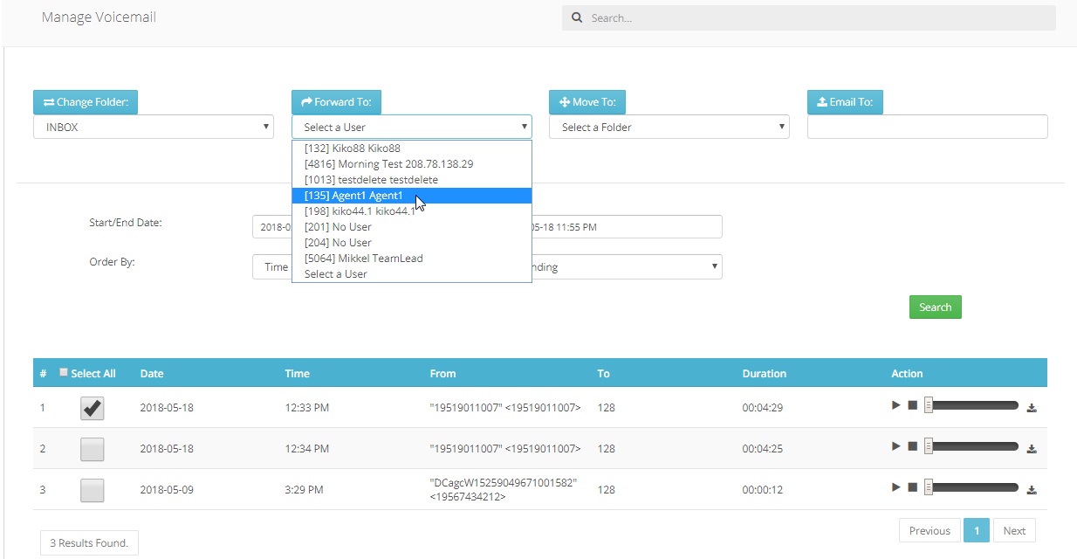
Task: Click the 00:00:12 duration cell
Action: coord(765,490)
